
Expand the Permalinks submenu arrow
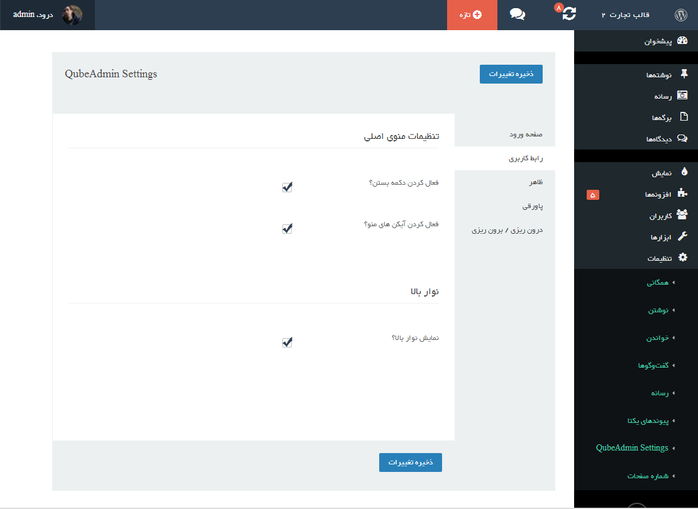(673, 420)
